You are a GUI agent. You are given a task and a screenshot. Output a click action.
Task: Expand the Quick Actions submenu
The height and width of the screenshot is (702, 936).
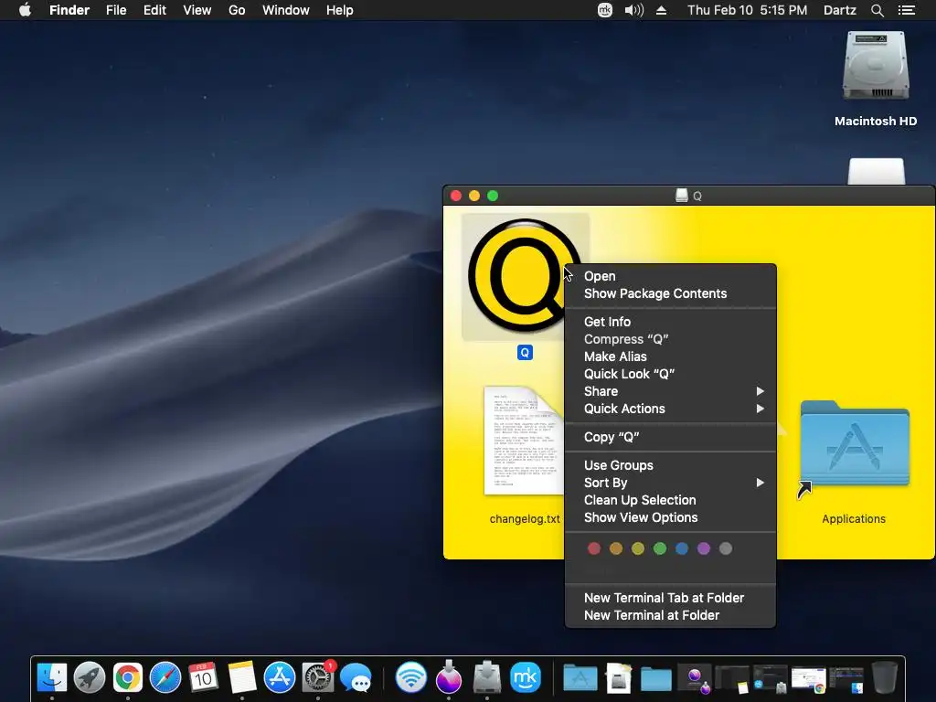[x=670, y=409]
